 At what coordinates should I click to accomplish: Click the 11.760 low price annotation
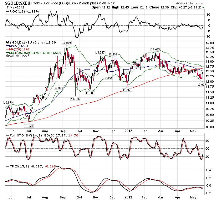(127, 90)
